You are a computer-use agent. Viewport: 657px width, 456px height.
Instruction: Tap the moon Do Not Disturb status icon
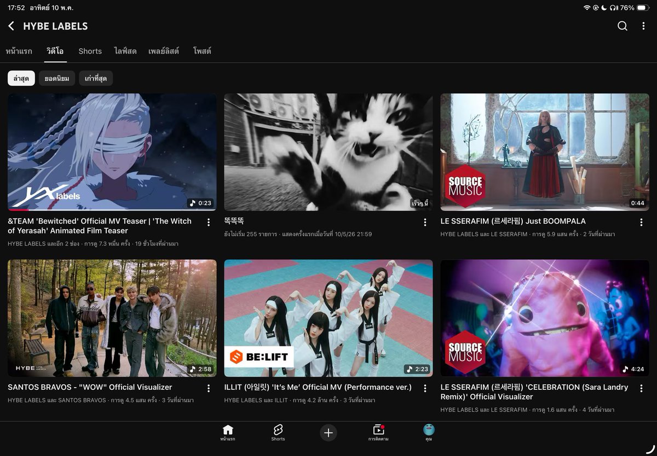tap(604, 8)
